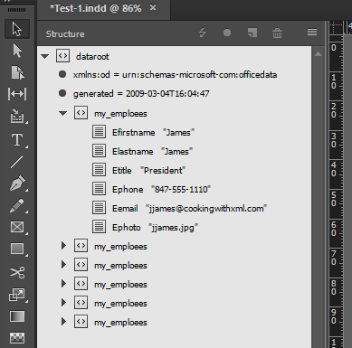Select the Gradient Swatch tool
Viewport: 352px width, 348px height.
pos(17,316)
